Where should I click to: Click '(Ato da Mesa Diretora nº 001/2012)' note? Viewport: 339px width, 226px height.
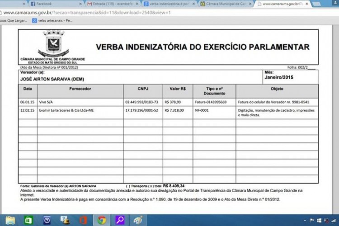tap(49, 67)
